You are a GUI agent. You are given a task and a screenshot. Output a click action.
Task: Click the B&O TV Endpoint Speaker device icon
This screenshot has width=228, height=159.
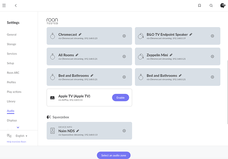[141, 36]
